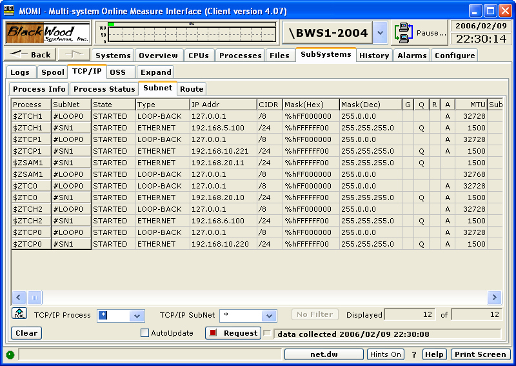
Task: Switch to the Systems tab
Action: pyautogui.click(x=113, y=56)
